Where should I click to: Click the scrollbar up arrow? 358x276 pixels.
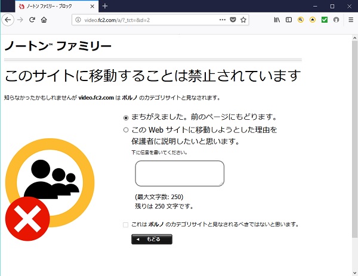click(354, 38)
